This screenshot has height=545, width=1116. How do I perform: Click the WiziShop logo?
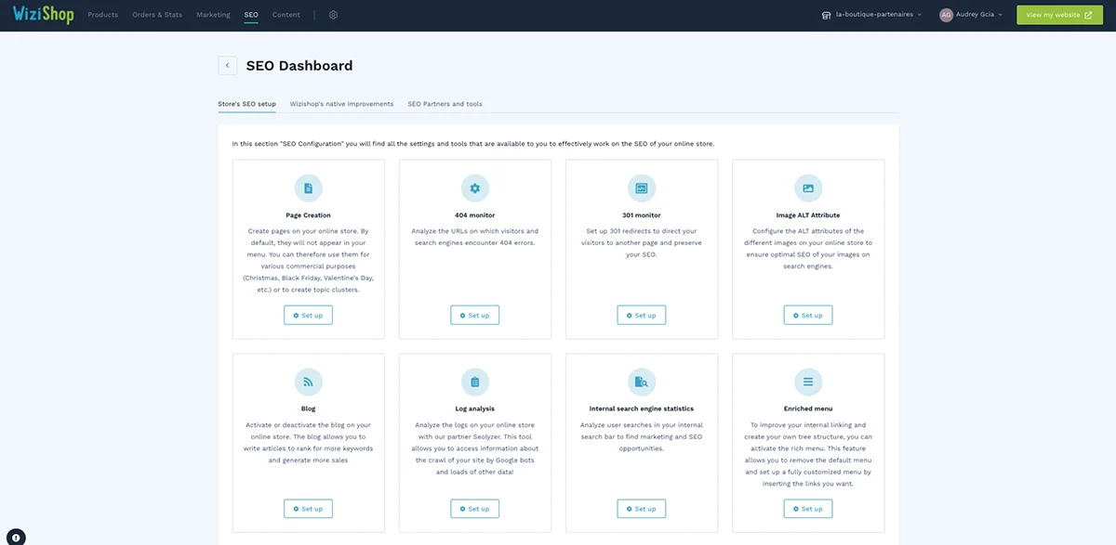coord(43,15)
